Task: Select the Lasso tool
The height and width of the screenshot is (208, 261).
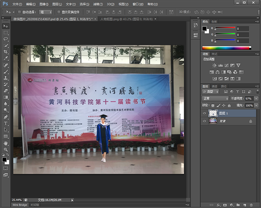Action: (6, 39)
